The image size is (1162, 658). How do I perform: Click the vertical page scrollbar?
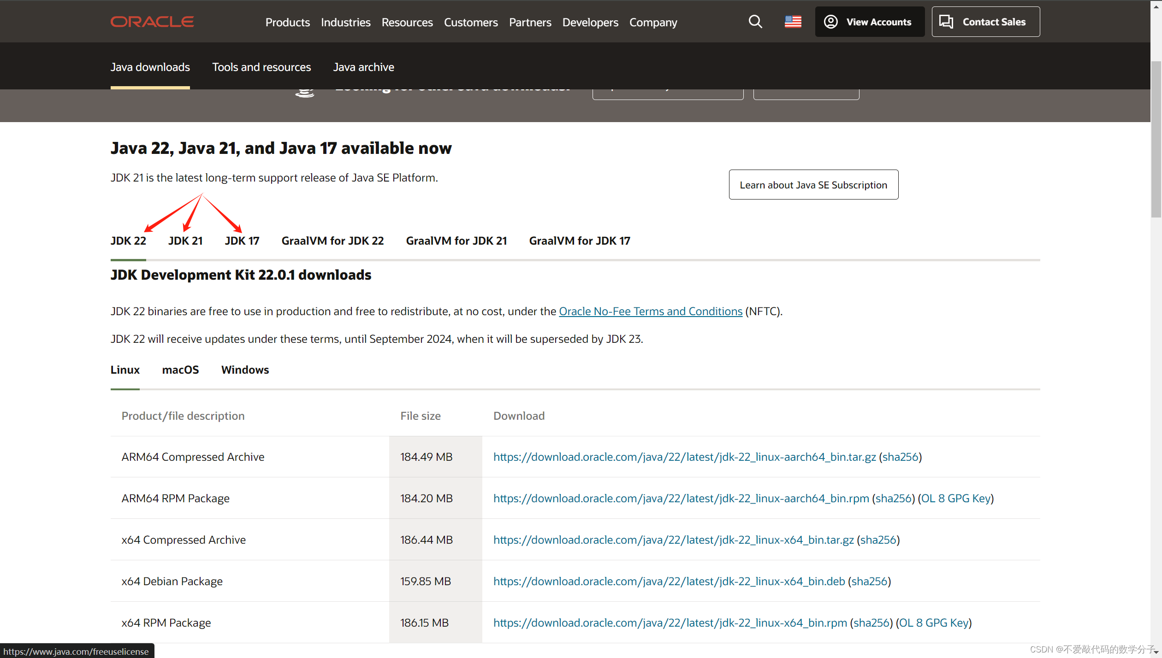click(x=1156, y=138)
